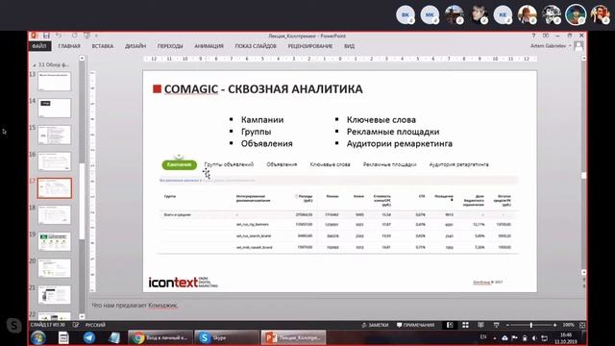Click slide panel scroll down arrow

click(x=82, y=316)
